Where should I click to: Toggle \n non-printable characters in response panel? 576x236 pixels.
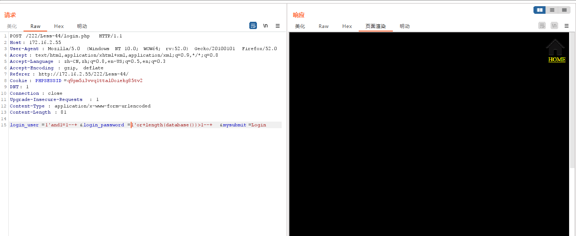[554, 25]
